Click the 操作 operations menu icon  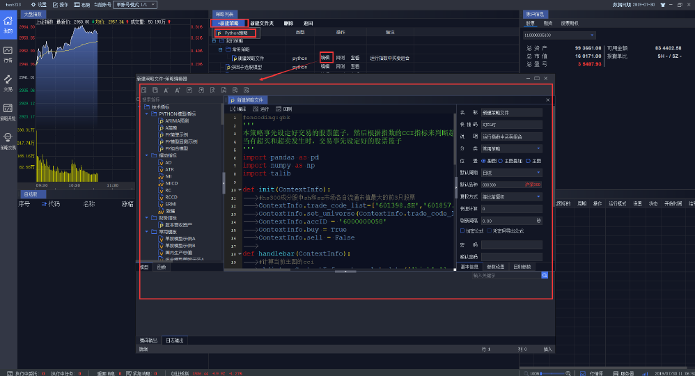(x=61, y=4)
